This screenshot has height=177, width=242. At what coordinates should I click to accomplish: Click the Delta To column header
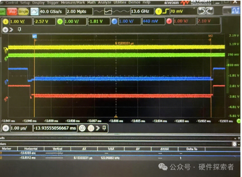click(x=192, y=149)
